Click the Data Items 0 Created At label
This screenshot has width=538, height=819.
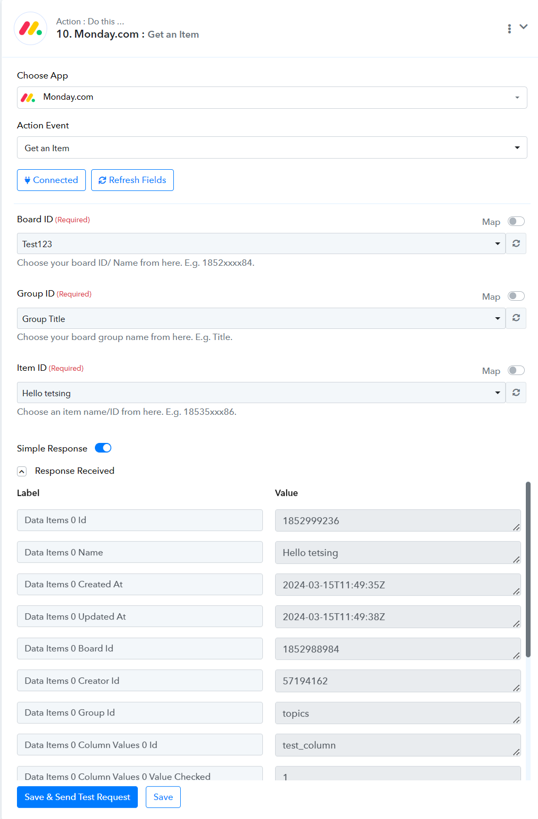point(140,584)
